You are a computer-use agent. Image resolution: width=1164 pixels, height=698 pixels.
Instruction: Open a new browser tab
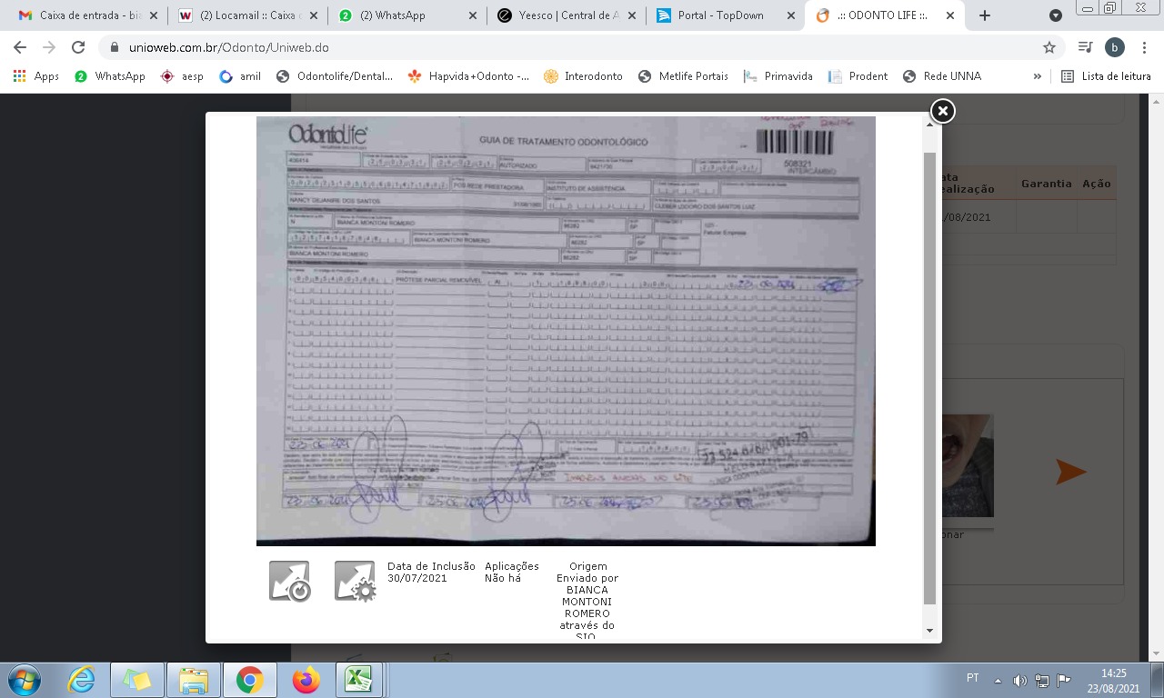[x=984, y=15]
